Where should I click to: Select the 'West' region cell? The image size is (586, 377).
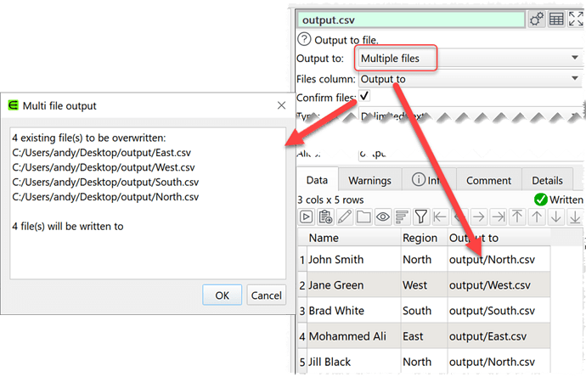[424, 285]
